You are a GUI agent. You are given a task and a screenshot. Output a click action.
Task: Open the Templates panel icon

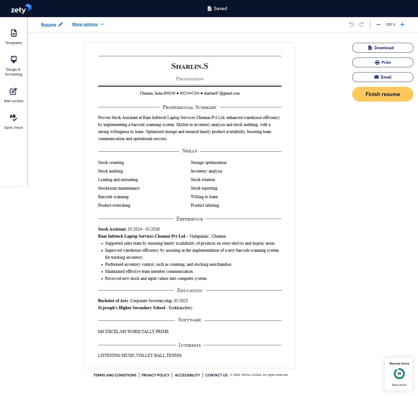(x=13, y=33)
